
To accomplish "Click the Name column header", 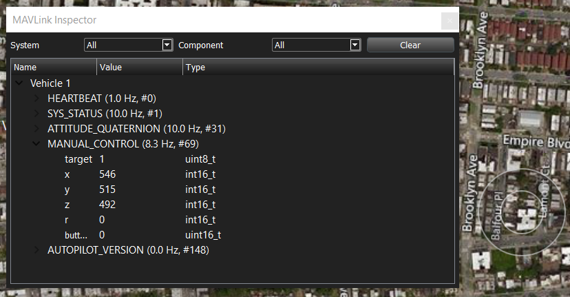I will point(54,68).
